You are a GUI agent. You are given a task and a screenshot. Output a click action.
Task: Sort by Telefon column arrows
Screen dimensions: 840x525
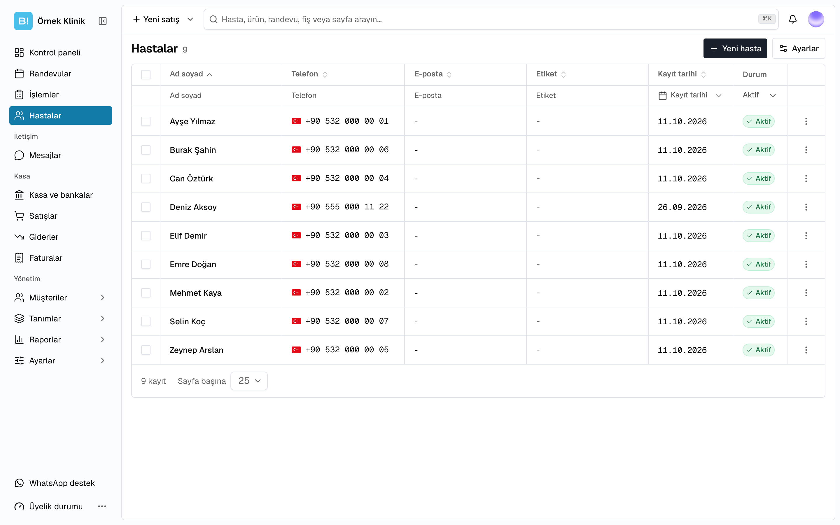[325, 74]
